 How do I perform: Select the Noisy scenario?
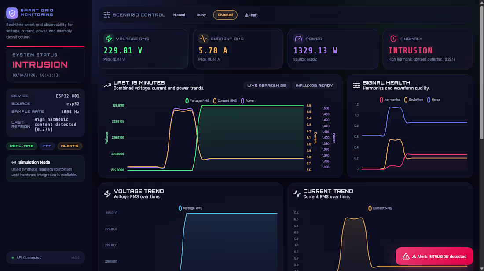point(201,15)
